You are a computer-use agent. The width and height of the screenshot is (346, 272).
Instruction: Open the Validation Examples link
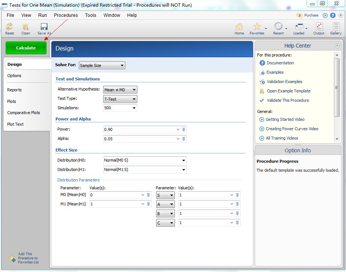tap(284, 82)
